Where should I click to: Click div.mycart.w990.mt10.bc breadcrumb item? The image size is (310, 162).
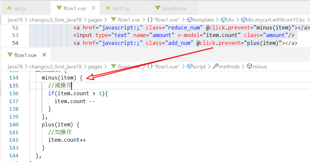(x=276, y=20)
